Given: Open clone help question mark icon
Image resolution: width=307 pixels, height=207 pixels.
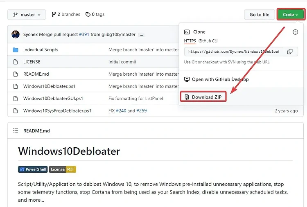Looking at the screenshot, I should (x=295, y=32).
